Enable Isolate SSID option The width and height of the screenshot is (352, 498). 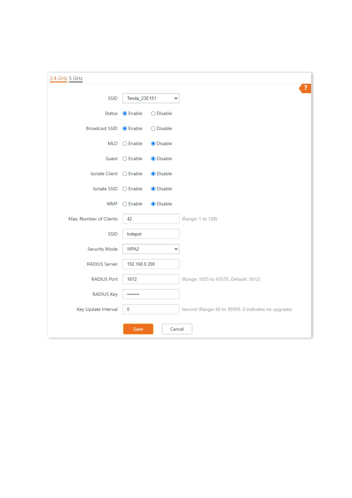(125, 189)
